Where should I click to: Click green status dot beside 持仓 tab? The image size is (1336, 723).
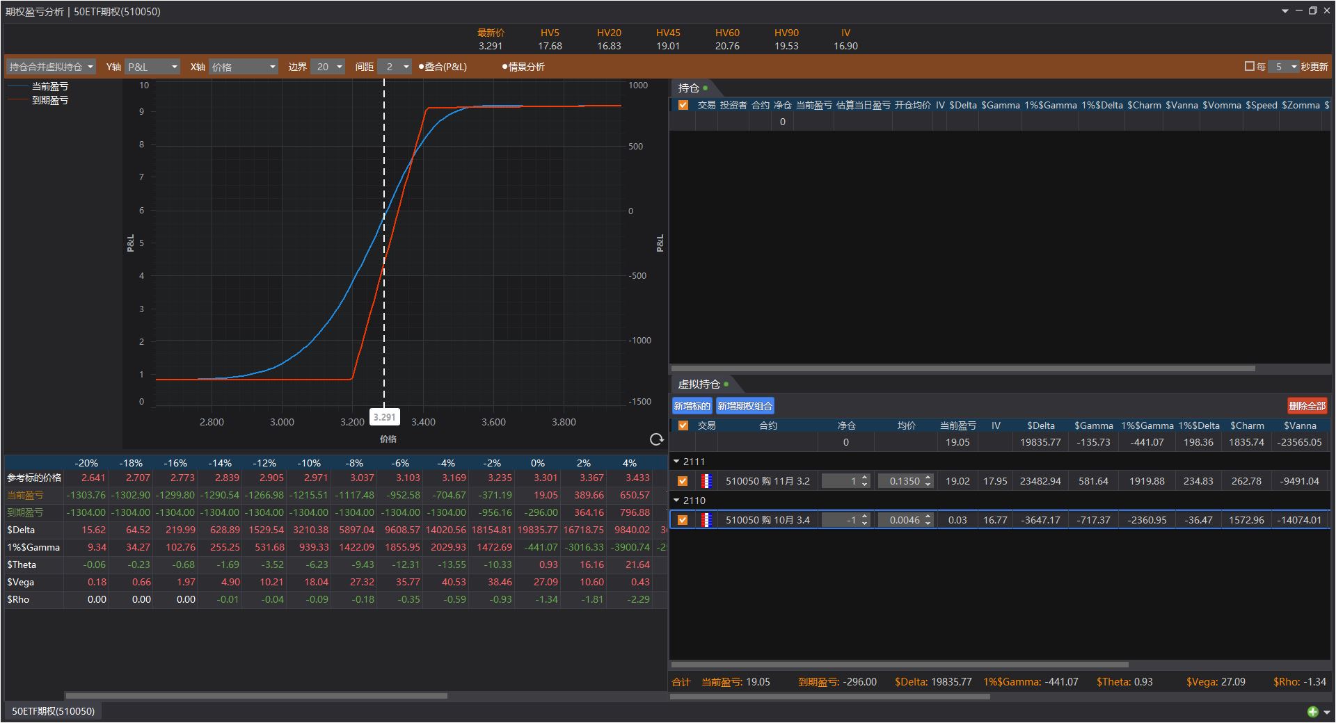tap(706, 88)
